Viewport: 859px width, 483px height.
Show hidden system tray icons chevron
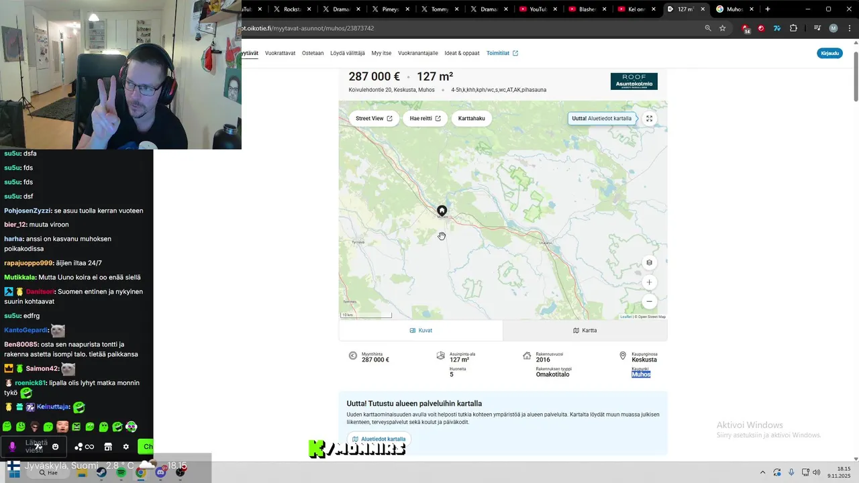(762, 472)
